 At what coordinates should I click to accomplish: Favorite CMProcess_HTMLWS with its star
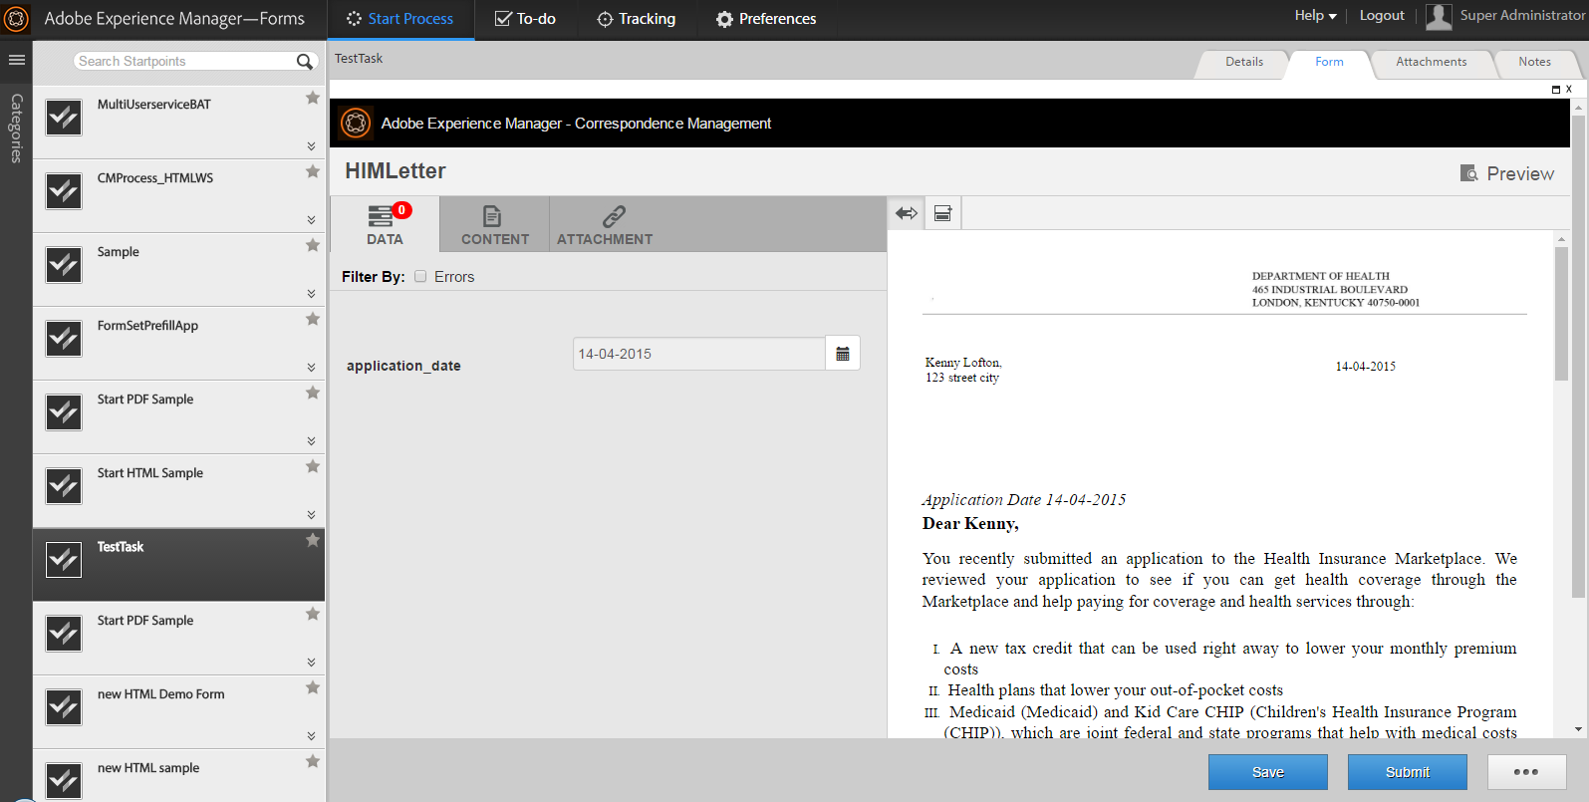pos(313,171)
